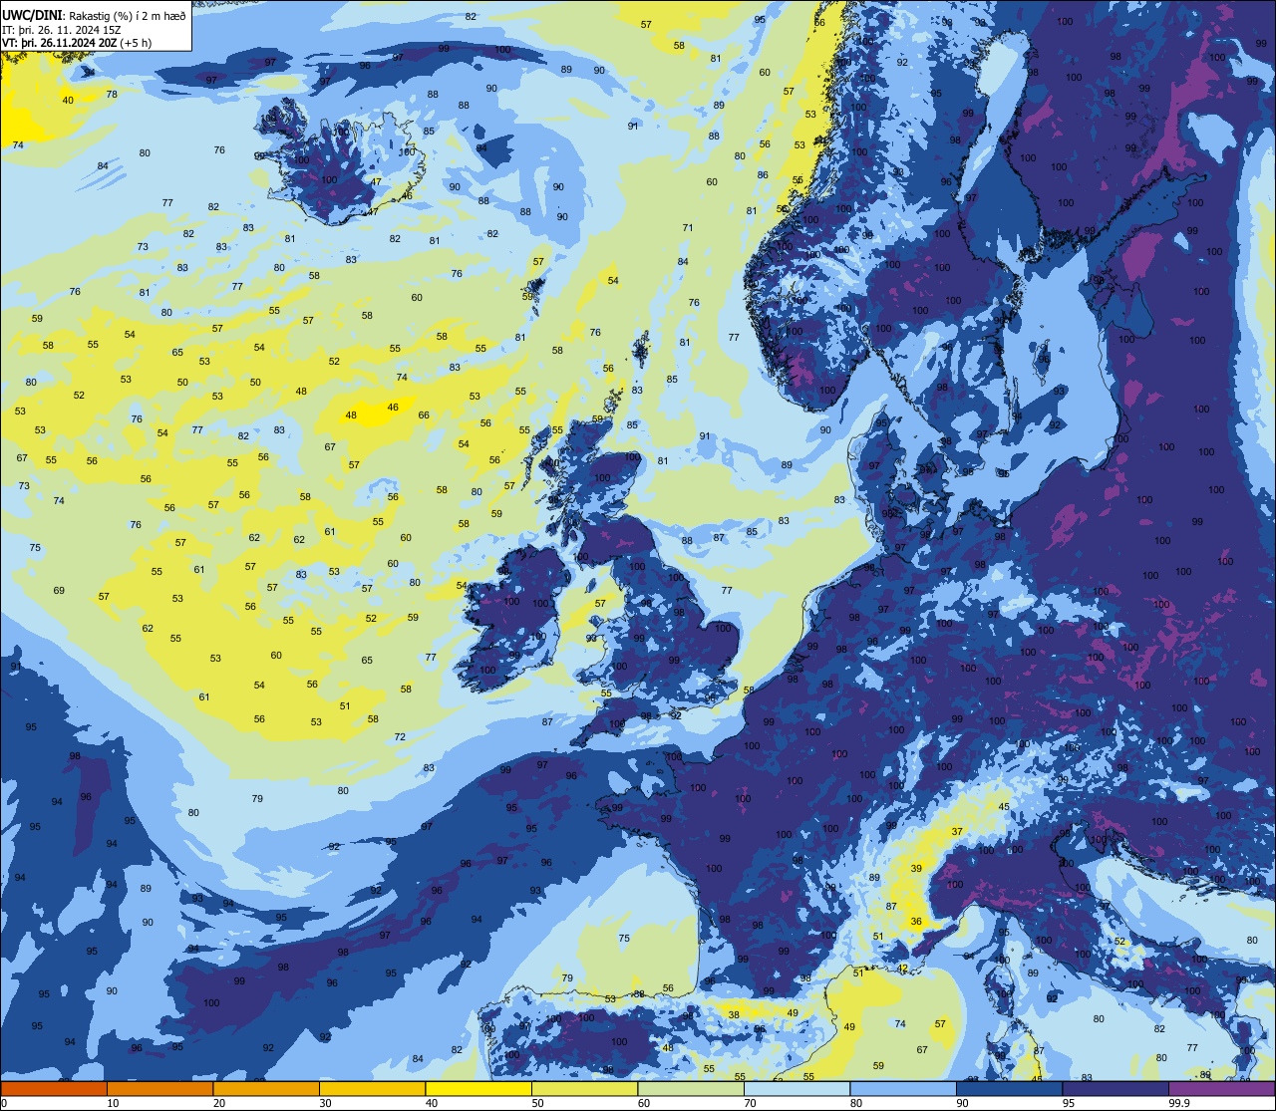Click the title text 'UWC/DINI: Rakastig (%) í 2 m hæð'

(x=94, y=15)
